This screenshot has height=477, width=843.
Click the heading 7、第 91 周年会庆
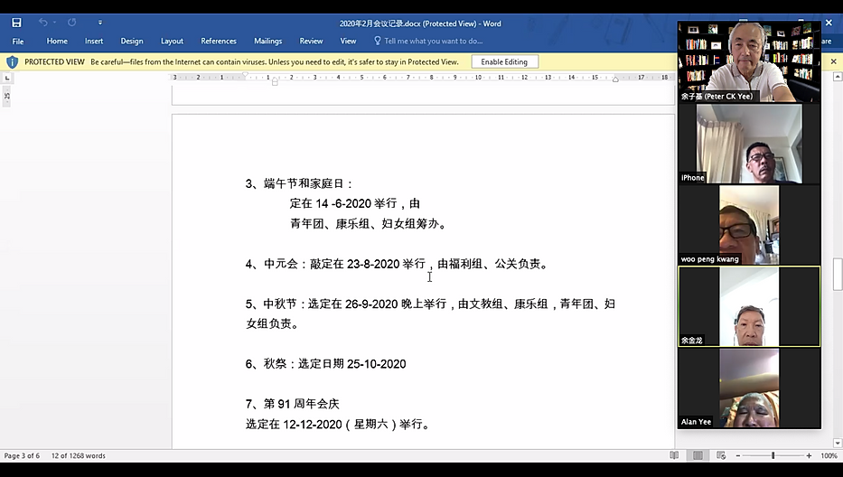[x=293, y=403]
